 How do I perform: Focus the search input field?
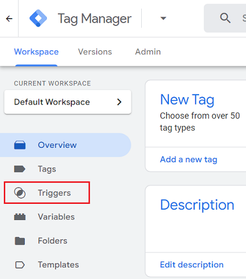(225, 18)
